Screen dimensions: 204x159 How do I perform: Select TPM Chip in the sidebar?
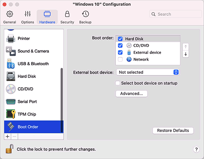pos(34,114)
